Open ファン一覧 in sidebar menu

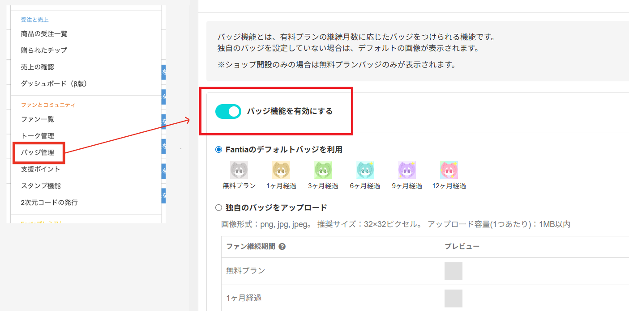click(38, 119)
